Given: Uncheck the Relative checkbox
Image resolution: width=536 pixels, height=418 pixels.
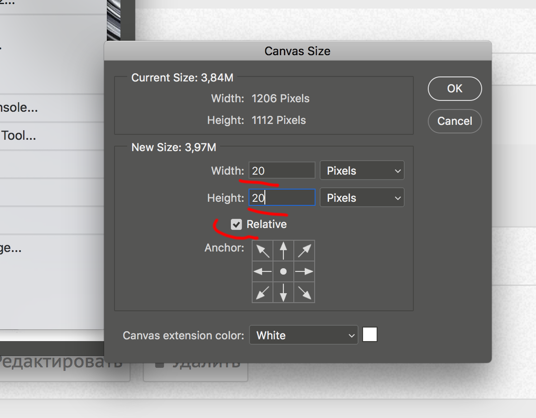Looking at the screenshot, I should point(236,224).
